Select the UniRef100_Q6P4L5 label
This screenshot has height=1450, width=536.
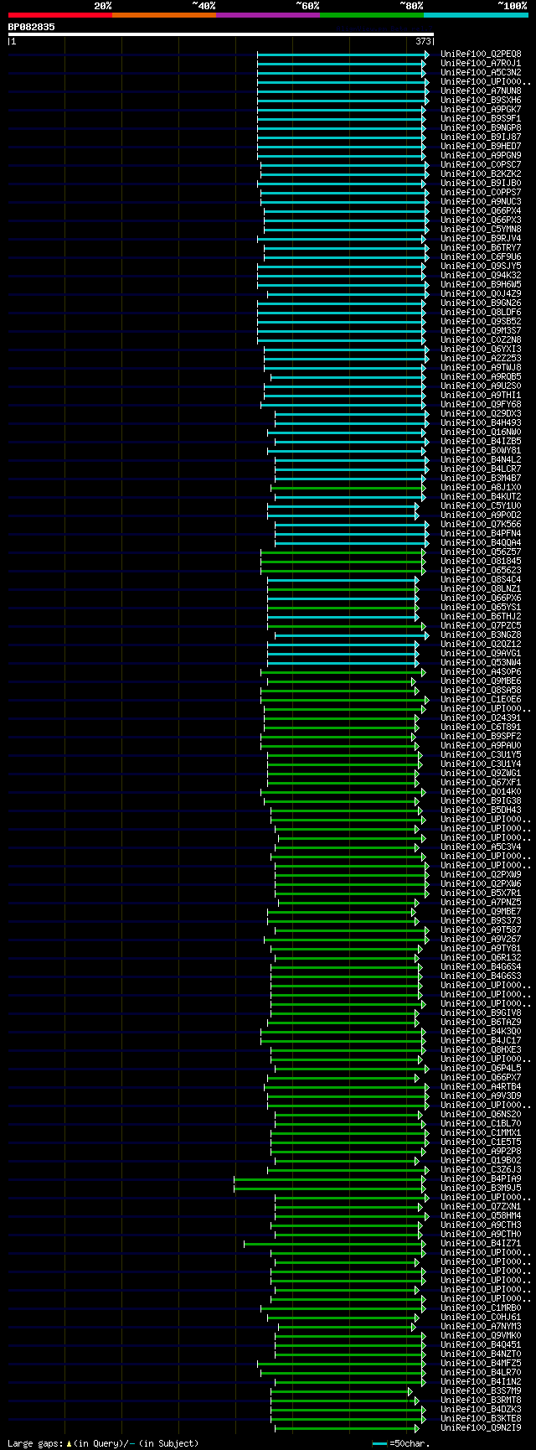(x=481, y=1069)
